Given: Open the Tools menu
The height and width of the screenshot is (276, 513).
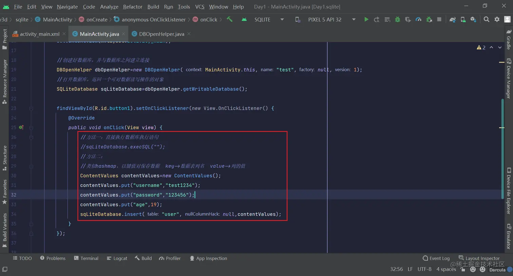Looking at the screenshot, I should pos(184,6).
